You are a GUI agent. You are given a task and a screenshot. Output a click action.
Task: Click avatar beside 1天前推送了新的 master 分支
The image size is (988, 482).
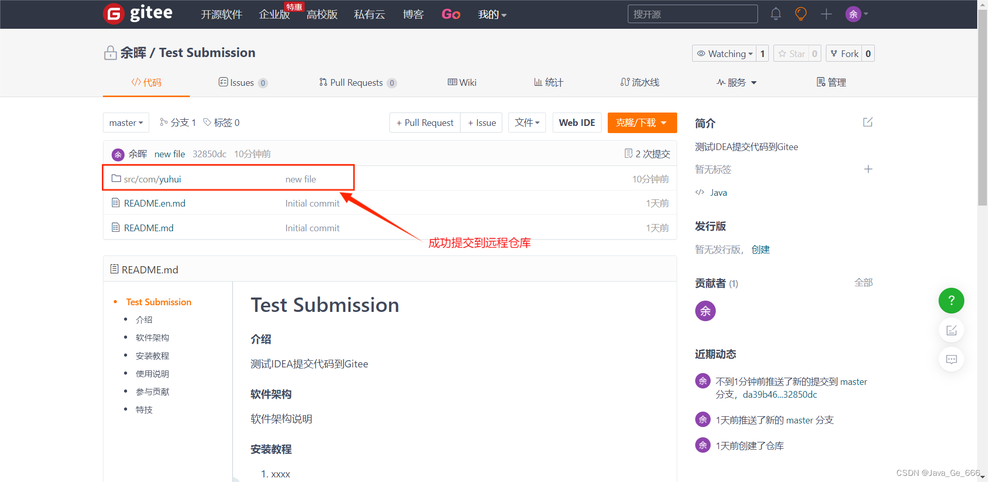click(x=703, y=419)
